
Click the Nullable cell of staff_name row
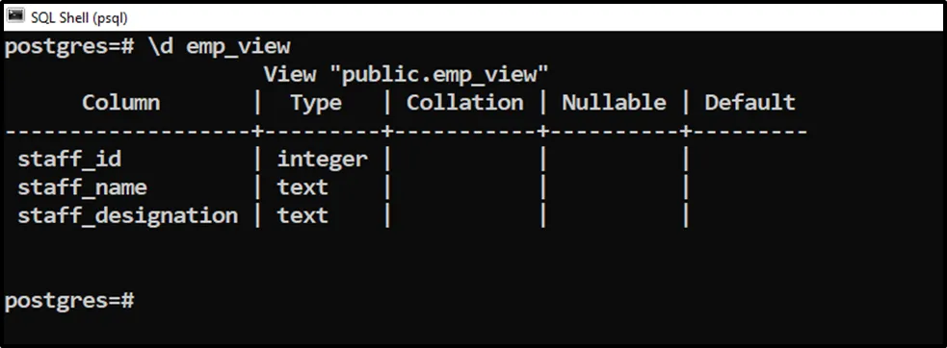click(614, 187)
